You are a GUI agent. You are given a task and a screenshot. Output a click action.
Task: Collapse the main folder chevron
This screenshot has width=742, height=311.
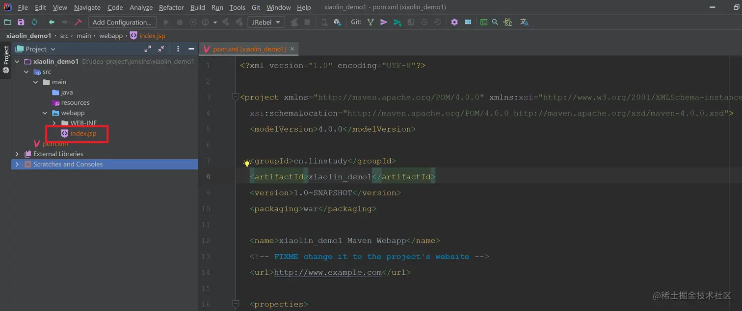click(x=36, y=82)
